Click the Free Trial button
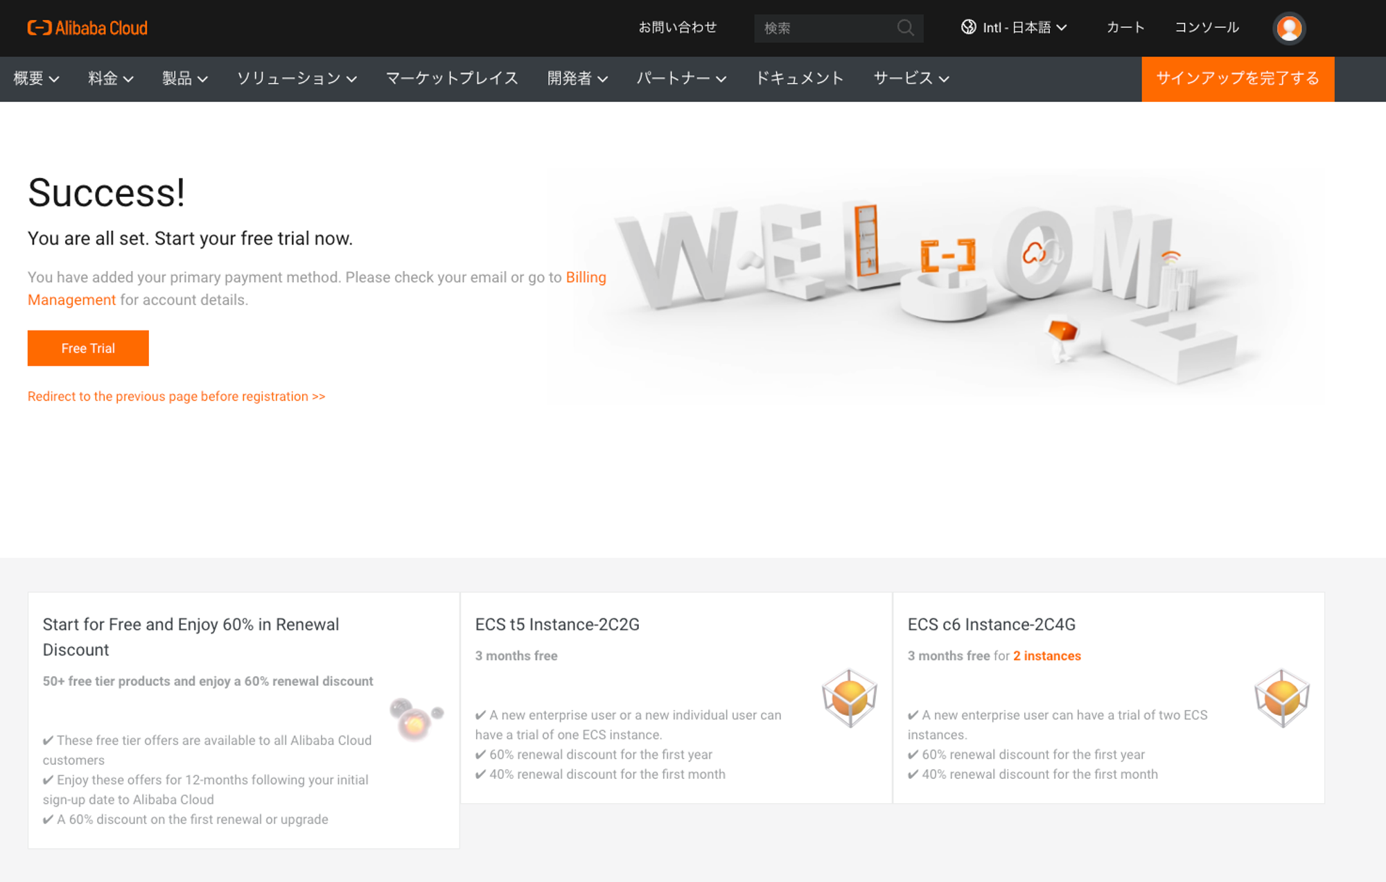1386x882 pixels. coord(88,348)
